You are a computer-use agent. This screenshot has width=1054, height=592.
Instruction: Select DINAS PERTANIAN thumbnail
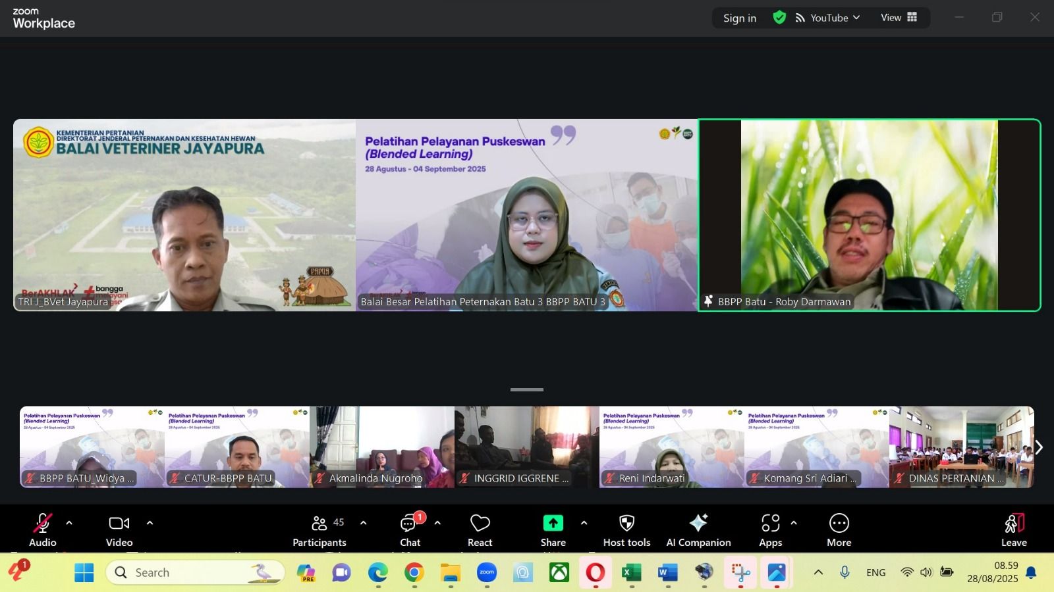click(962, 447)
